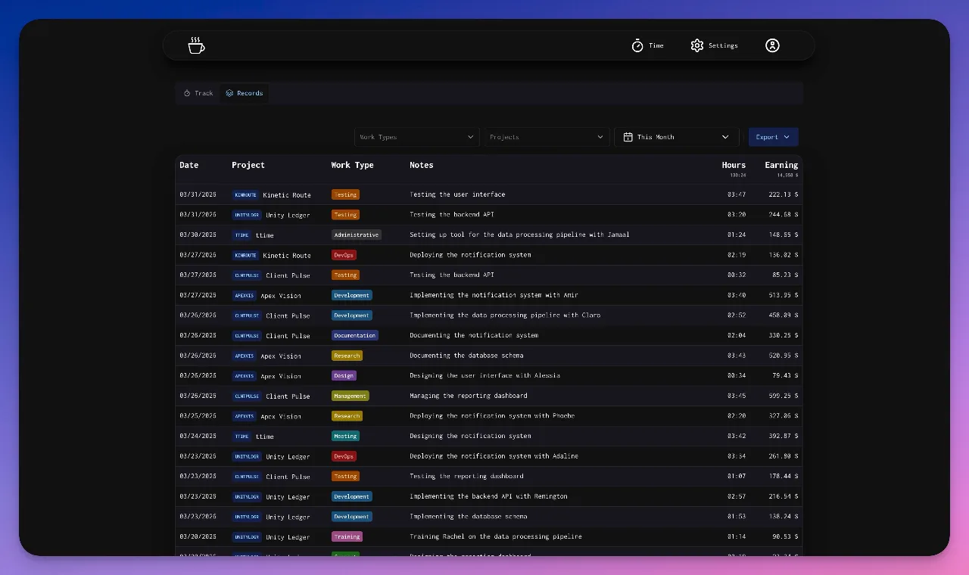Click the Administrative work type badge

(357, 235)
